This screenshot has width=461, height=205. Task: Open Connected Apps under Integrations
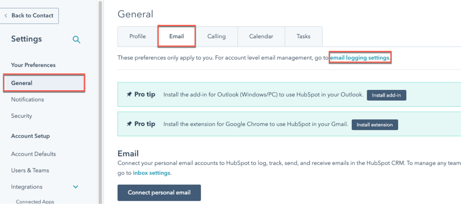coord(35,202)
